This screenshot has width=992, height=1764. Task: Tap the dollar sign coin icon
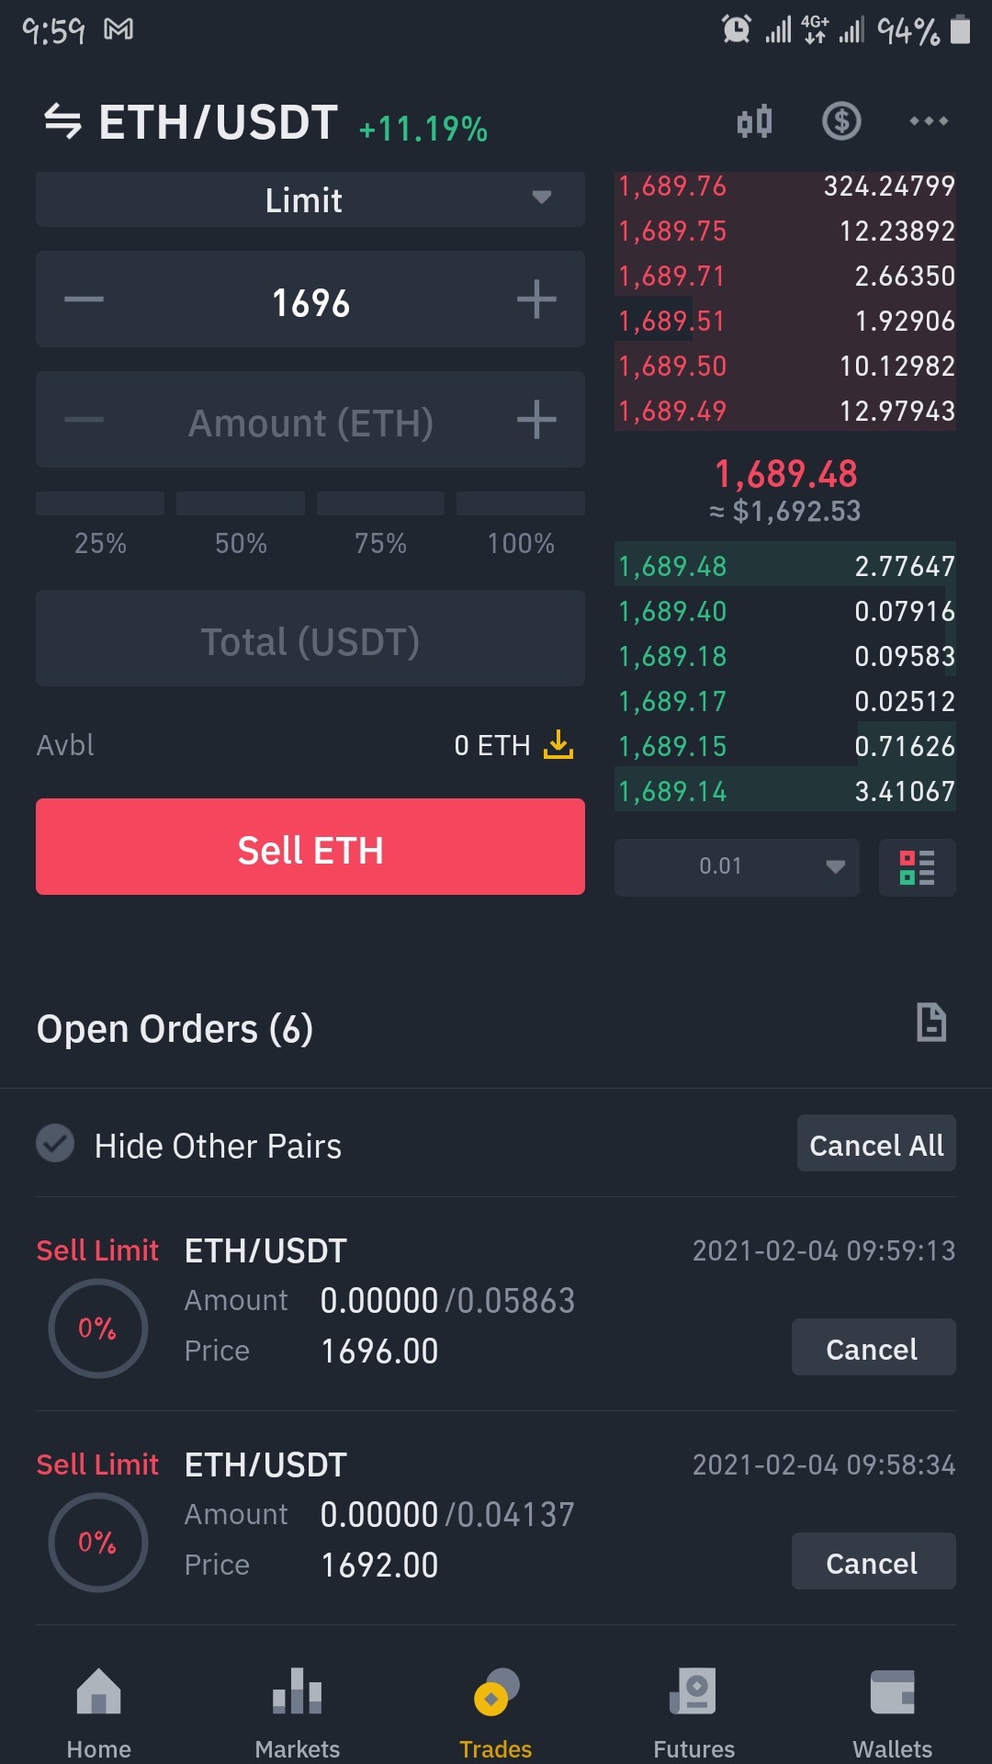(x=841, y=121)
